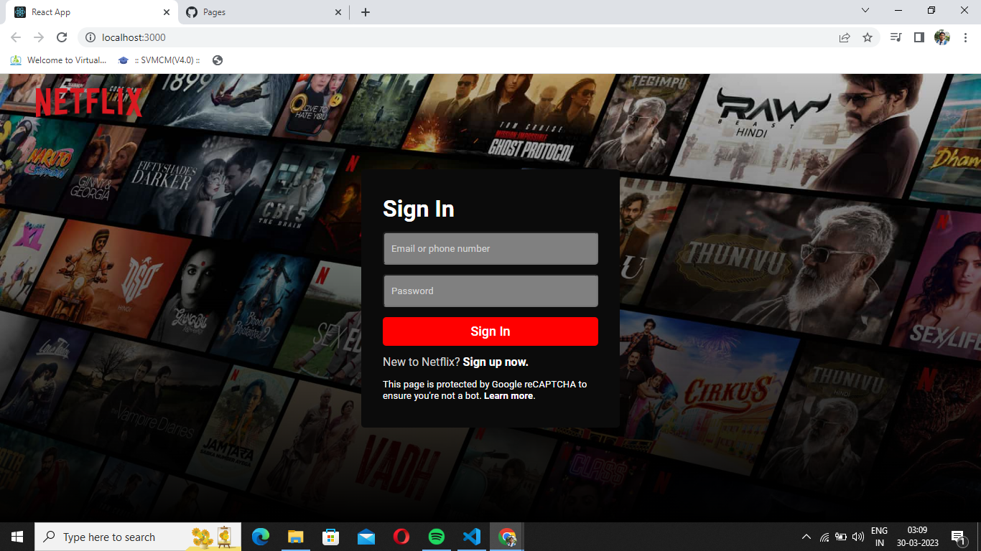Switch the ENG IN input language
This screenshot has height=551, width=981.
[879, 537]
